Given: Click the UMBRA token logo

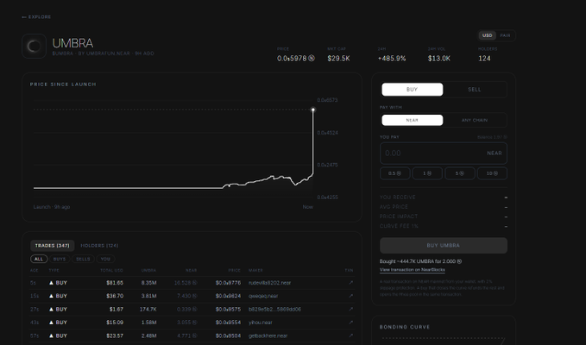Looking at the screenshot, I should coord(34,46).
